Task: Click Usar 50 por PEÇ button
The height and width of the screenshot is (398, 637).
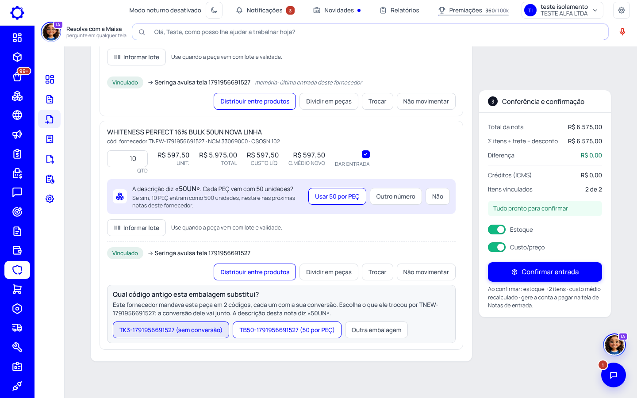Action: [337, 196]
